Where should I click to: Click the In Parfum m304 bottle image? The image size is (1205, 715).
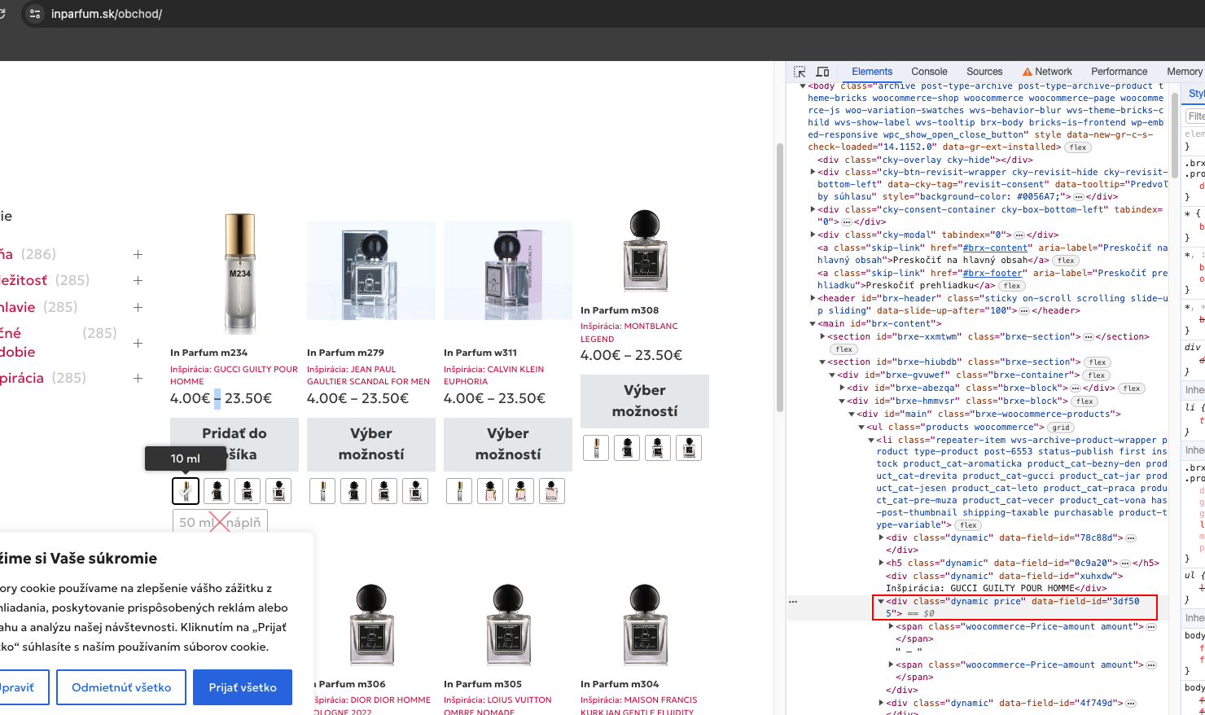[x=645, y=624]
